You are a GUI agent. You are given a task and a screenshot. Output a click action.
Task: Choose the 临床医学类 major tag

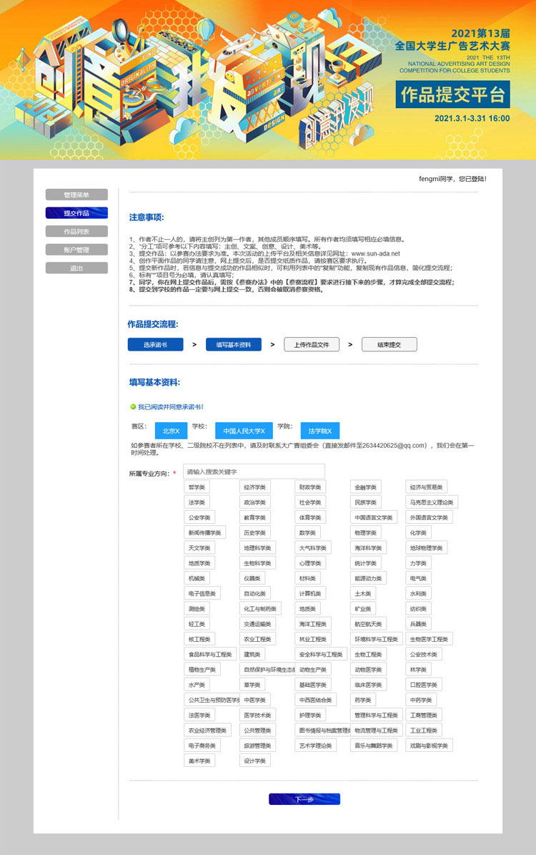pyautogui.click(x=369, y=685)
